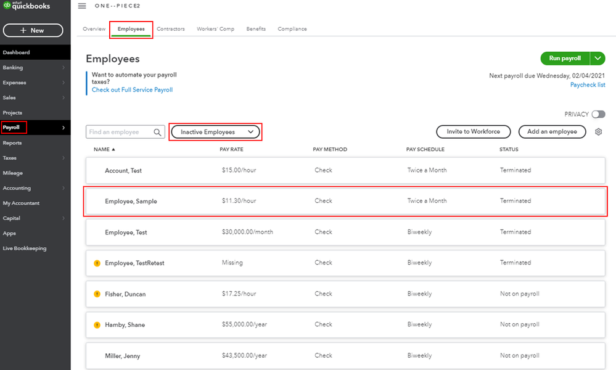Click warning icon beside Employee, TestRetest

tap(97, 263)
